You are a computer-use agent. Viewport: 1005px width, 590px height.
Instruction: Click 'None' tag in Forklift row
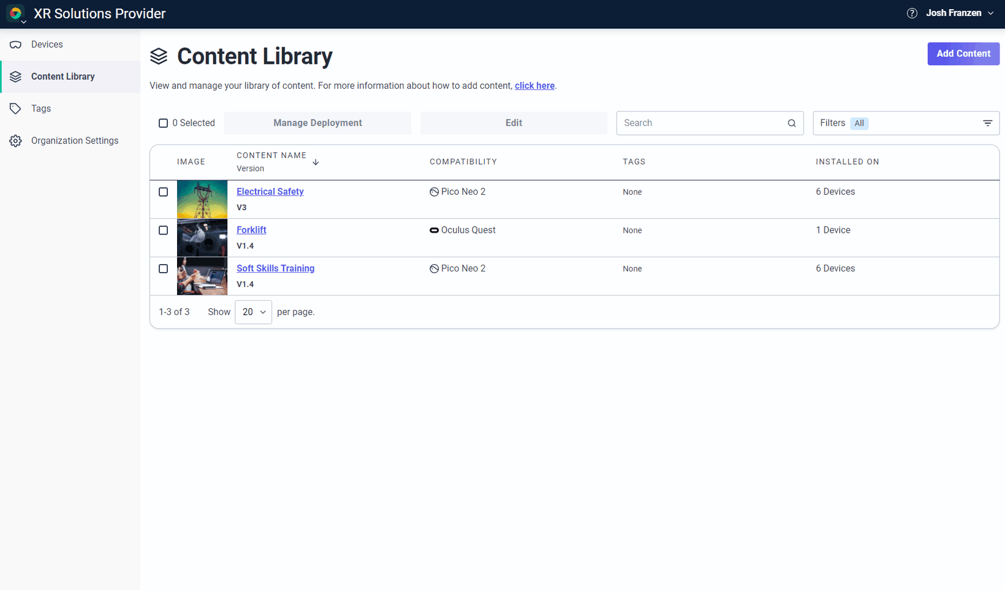[632, 230]
